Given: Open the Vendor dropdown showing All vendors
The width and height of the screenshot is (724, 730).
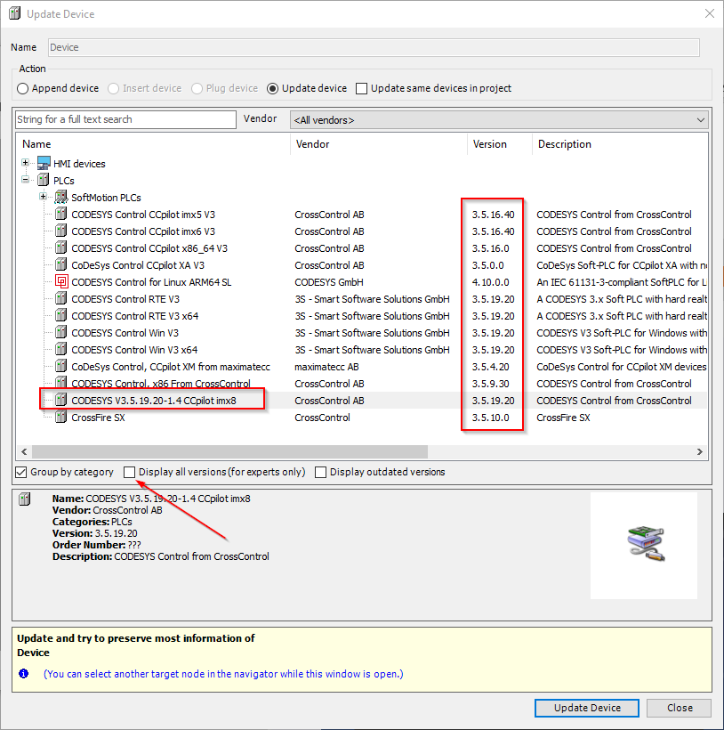Looking at the screenshot, I should (x=702, y=119).
